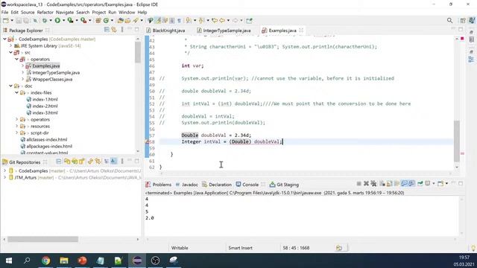Image resolution: width=477 pixels, height=268 pixels.
Task: Expand CodeExamples repository in Git Repositories
Action: click(x=4, y=170)
